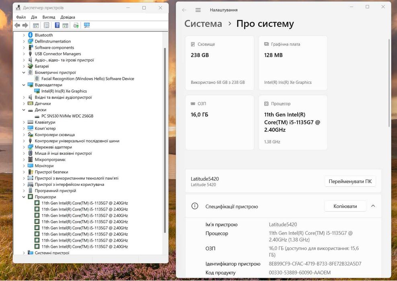Collapse the Диски node
The height and width of the screenshot is (281, 397).
click(24, 110)
